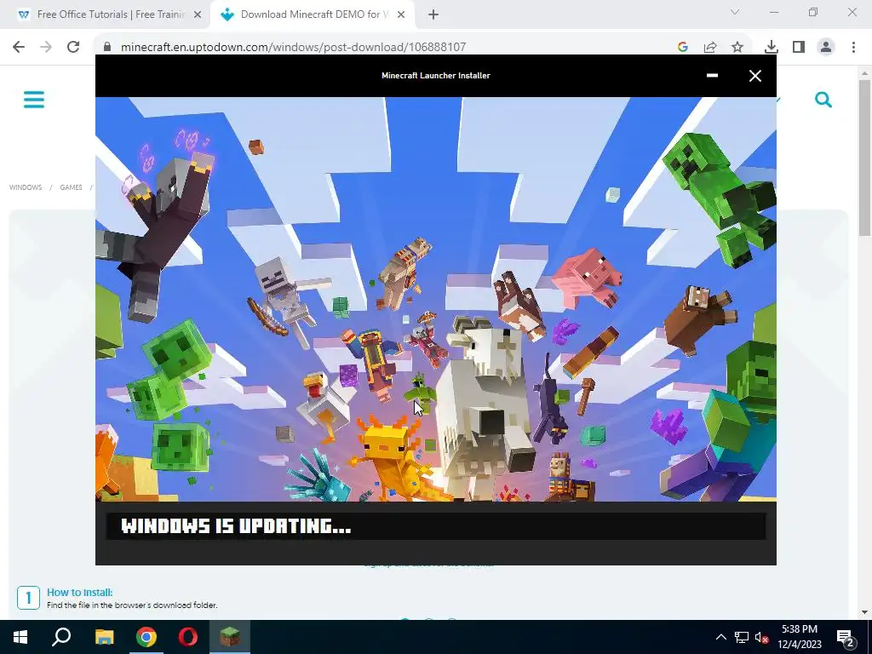Open Google search icon in address bar

[683, 48]
